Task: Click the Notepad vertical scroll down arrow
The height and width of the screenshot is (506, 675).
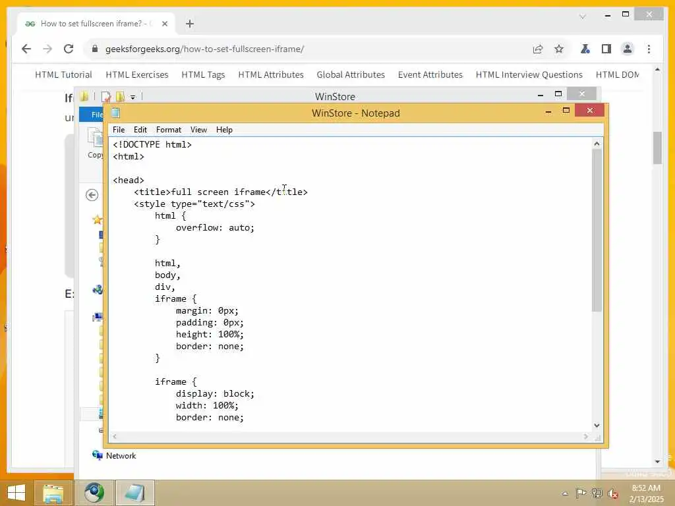Action: (597, 425)
